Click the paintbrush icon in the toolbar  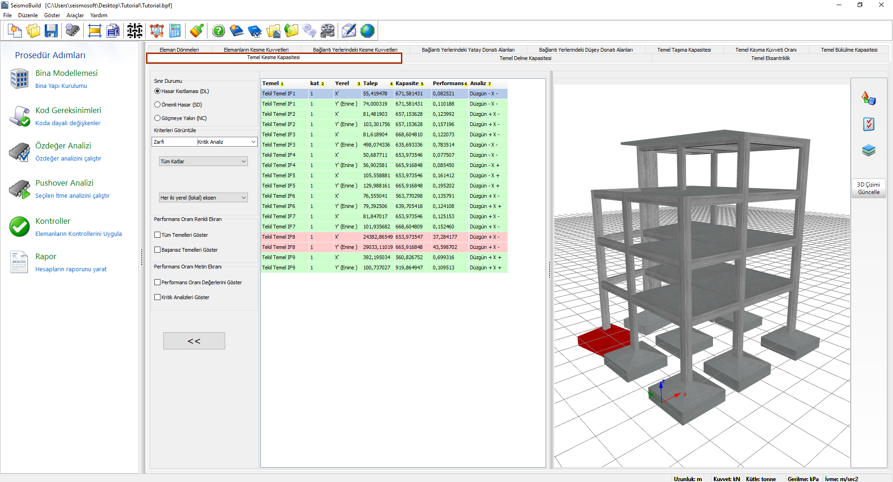[x=197, y=31]
